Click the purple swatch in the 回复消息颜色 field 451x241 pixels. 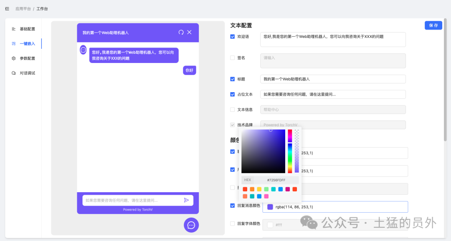coord(270,207)
